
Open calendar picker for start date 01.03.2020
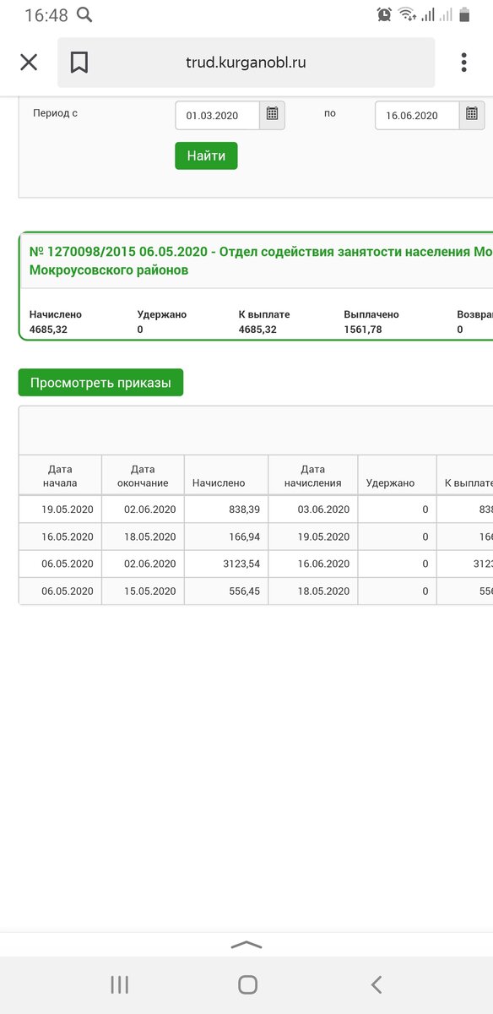[x=273, y=114]
